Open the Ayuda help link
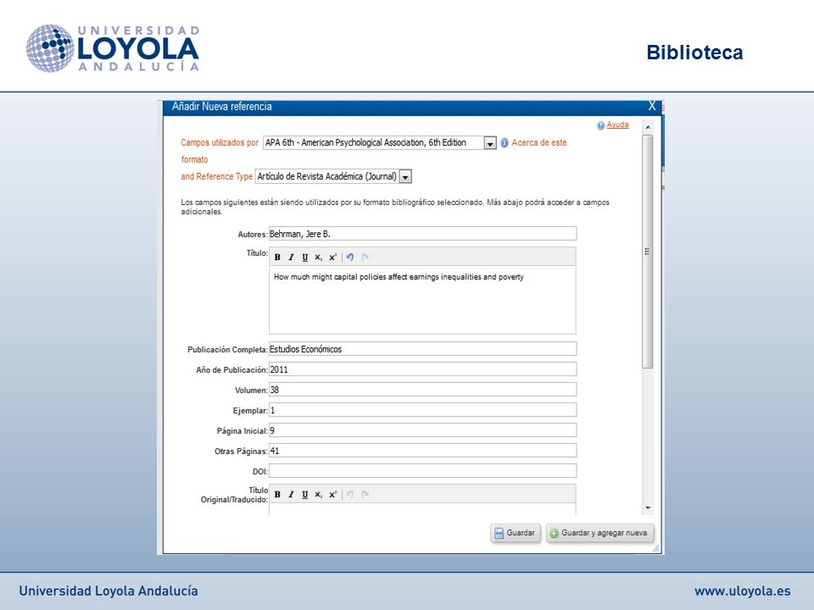814x610 pixels. [618, 125]
